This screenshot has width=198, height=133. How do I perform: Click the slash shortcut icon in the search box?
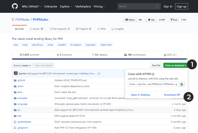[158, 6]
